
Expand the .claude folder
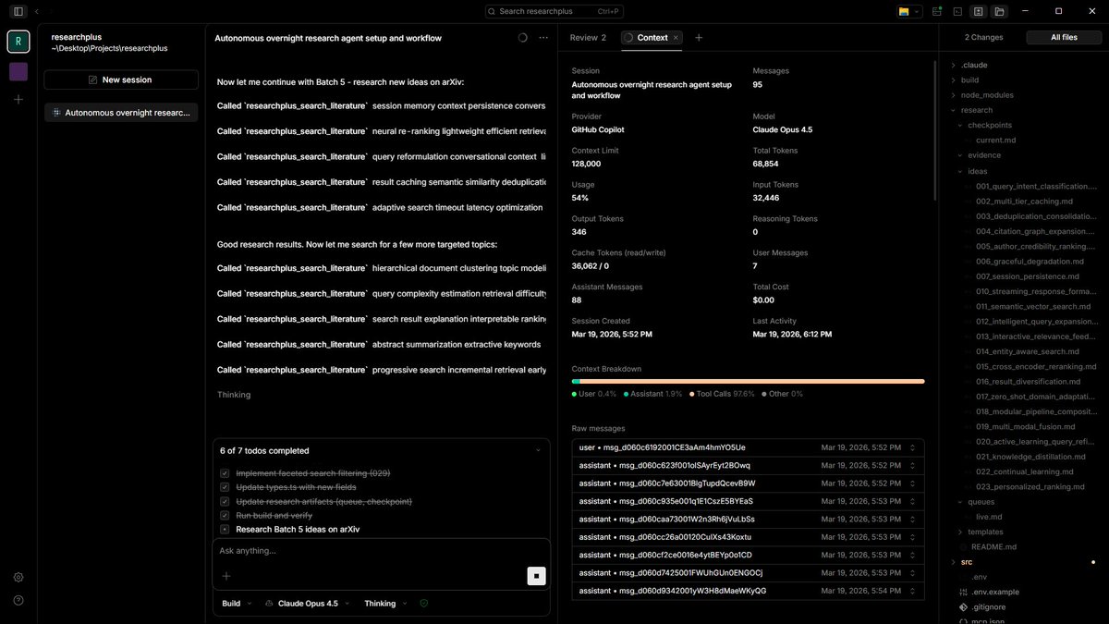[974, 65]
